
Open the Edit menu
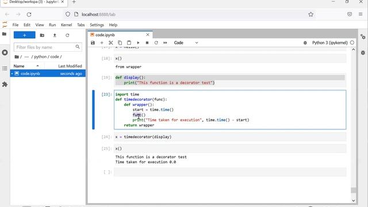click(27, 25)
